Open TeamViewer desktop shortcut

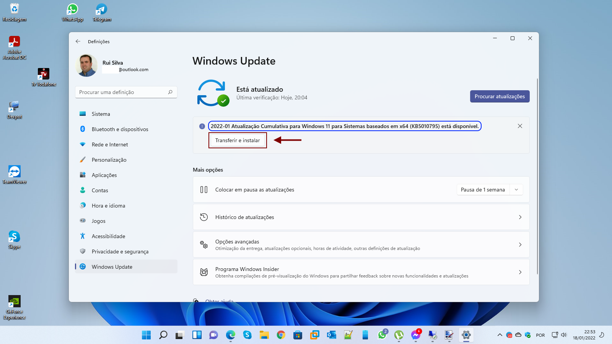click(x=15, y=174)
